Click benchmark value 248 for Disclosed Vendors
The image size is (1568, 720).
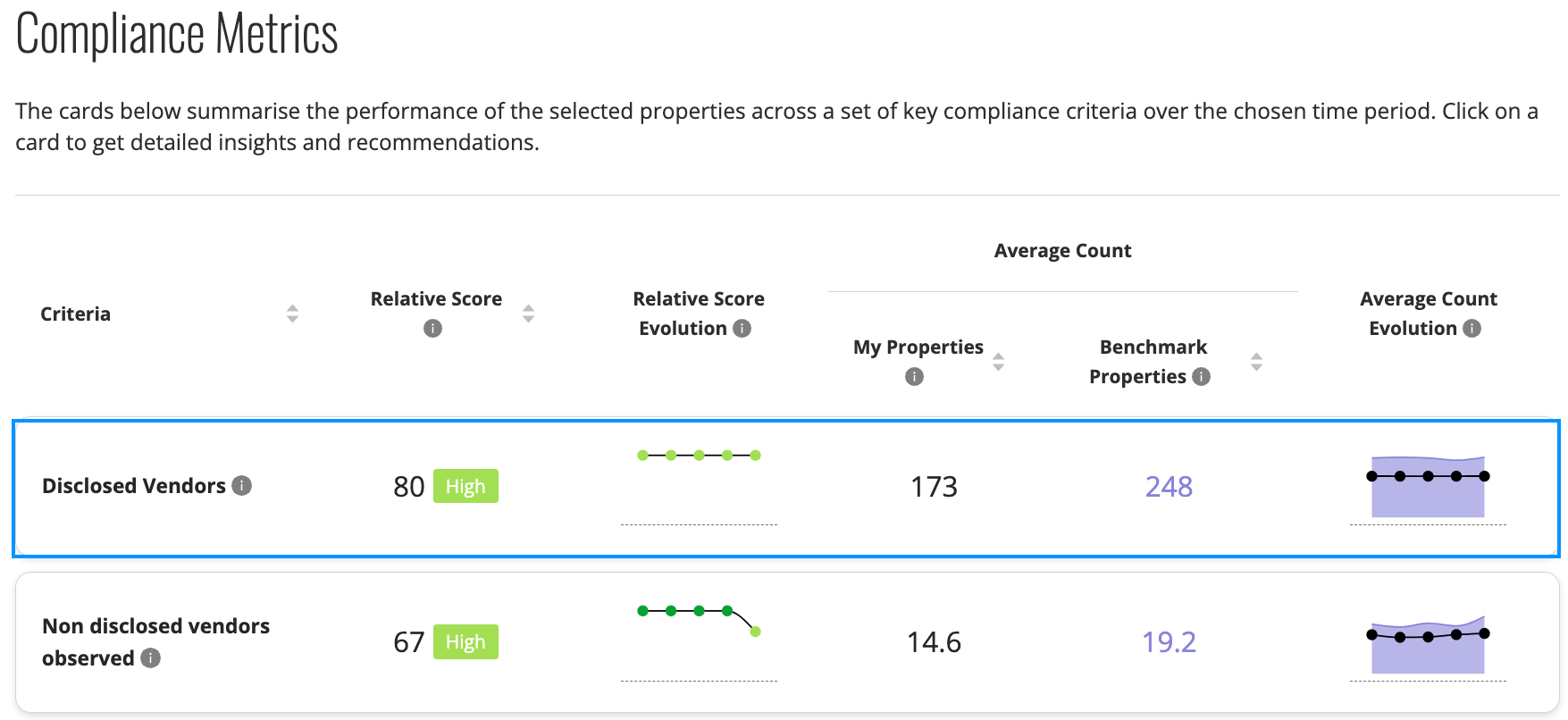click(x=1169, y=486)
